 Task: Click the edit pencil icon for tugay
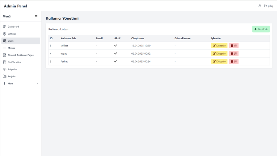[214, 54]
